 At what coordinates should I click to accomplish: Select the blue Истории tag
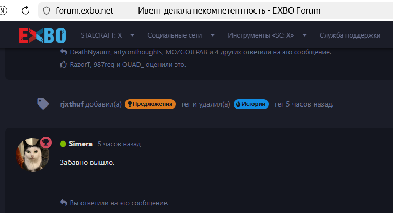[251, 104]
